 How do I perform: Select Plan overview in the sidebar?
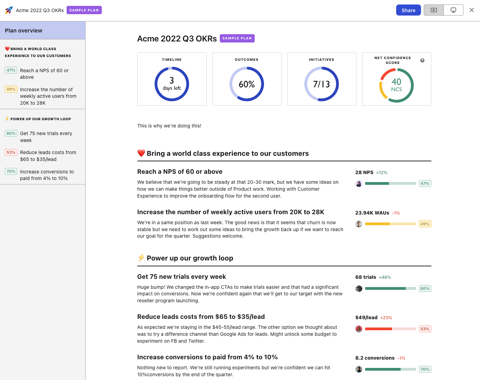click(x=43, y=30)
